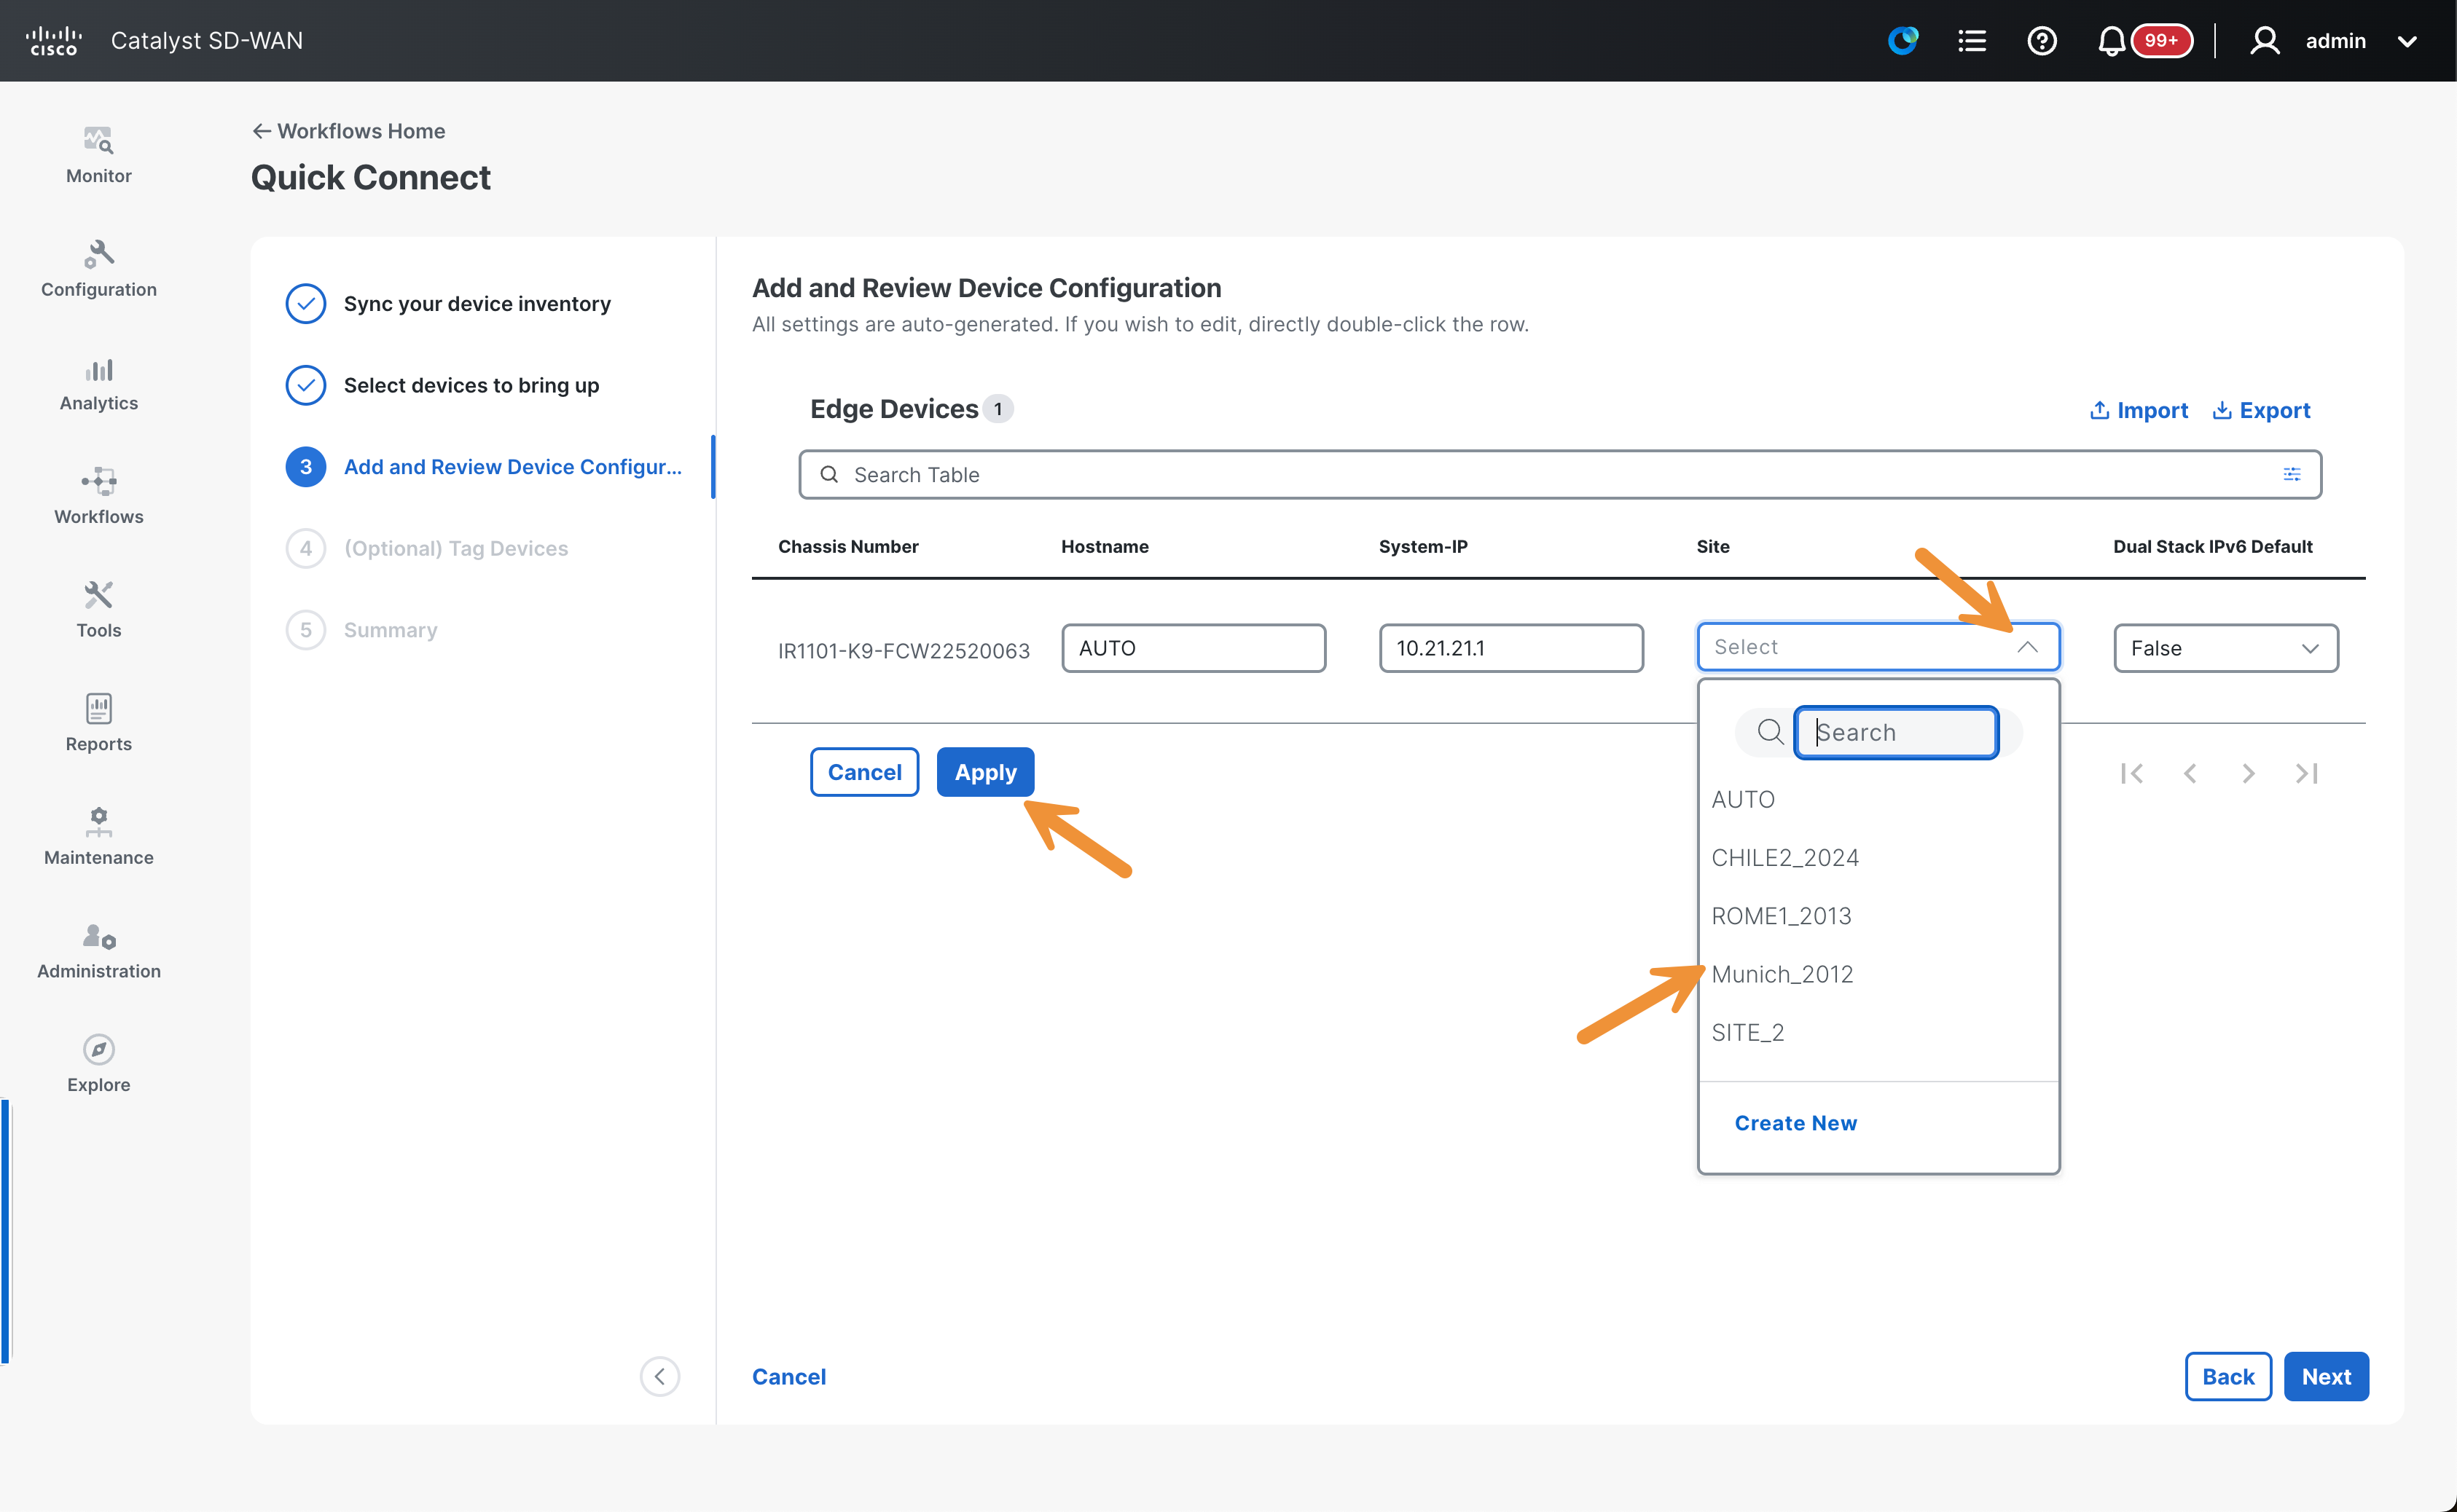2457x1512 pixels.
Task: Choose CHILE2_2024 from the Site list
Action: 1784,857
